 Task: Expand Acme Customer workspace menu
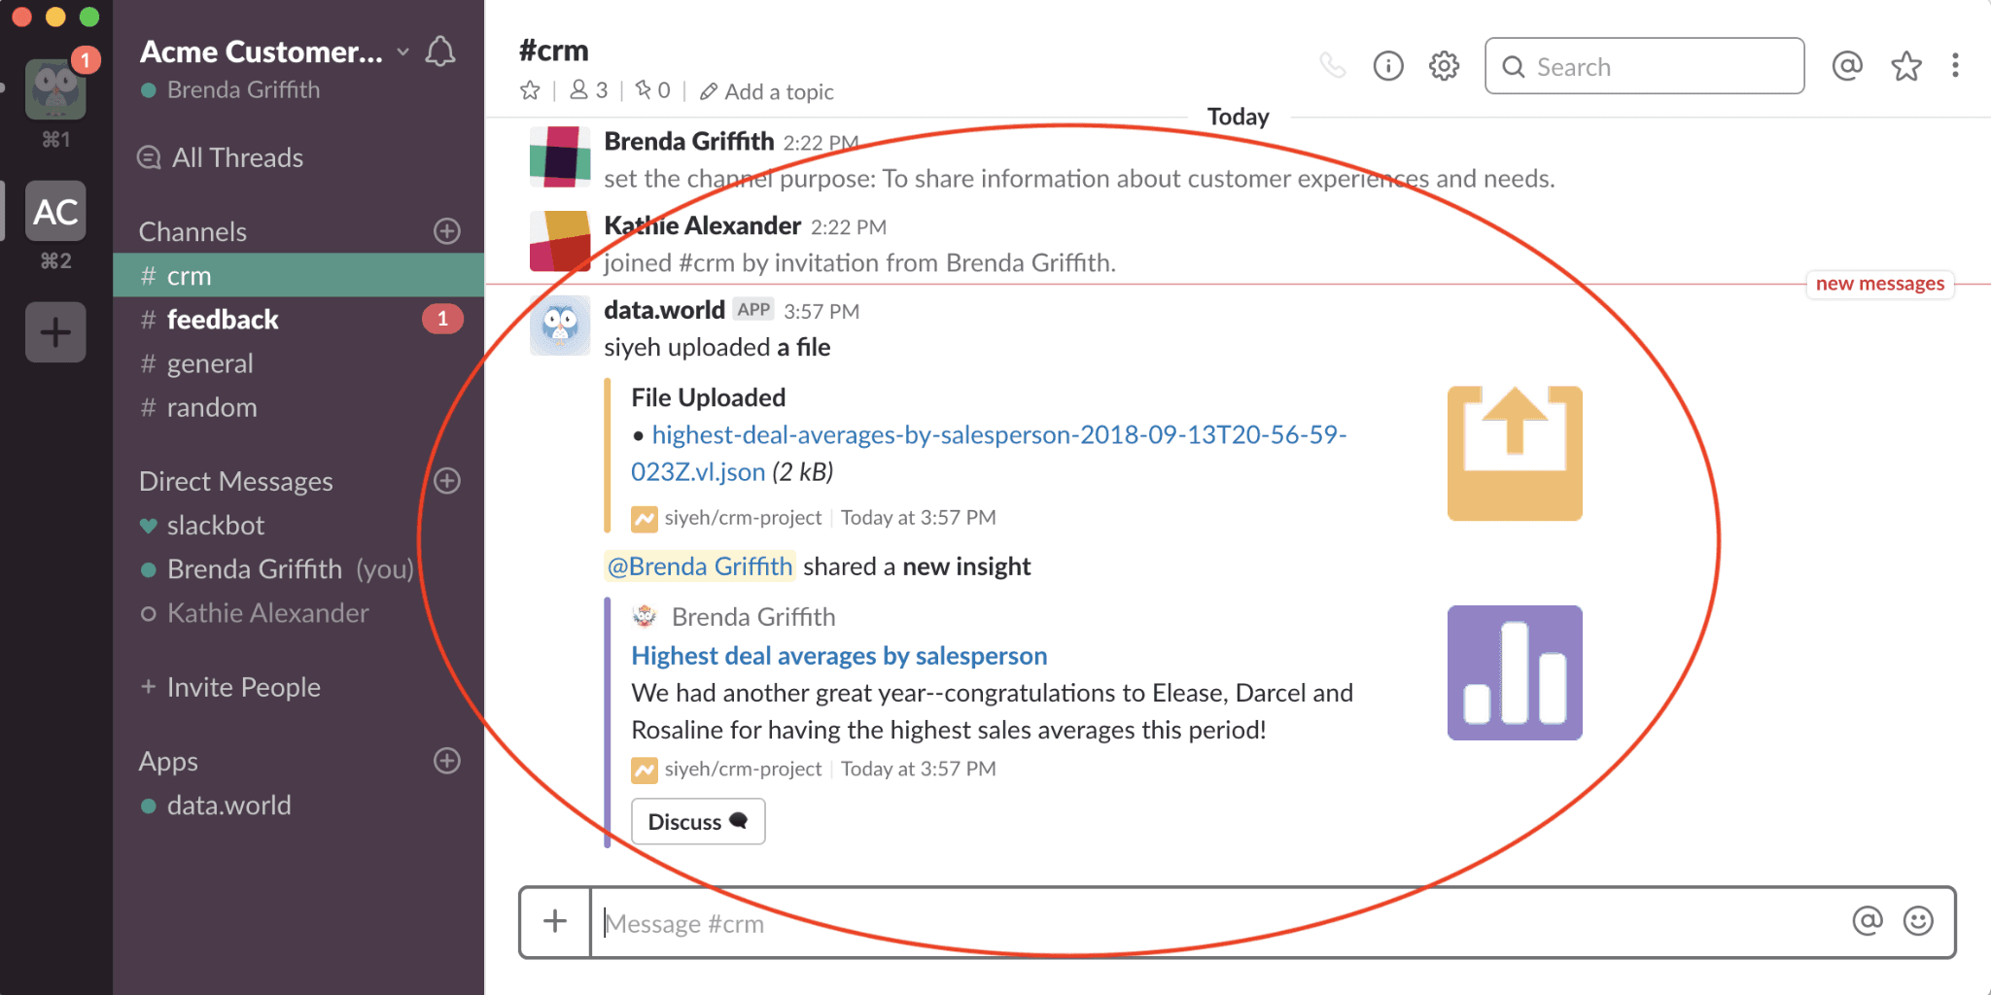275,51
